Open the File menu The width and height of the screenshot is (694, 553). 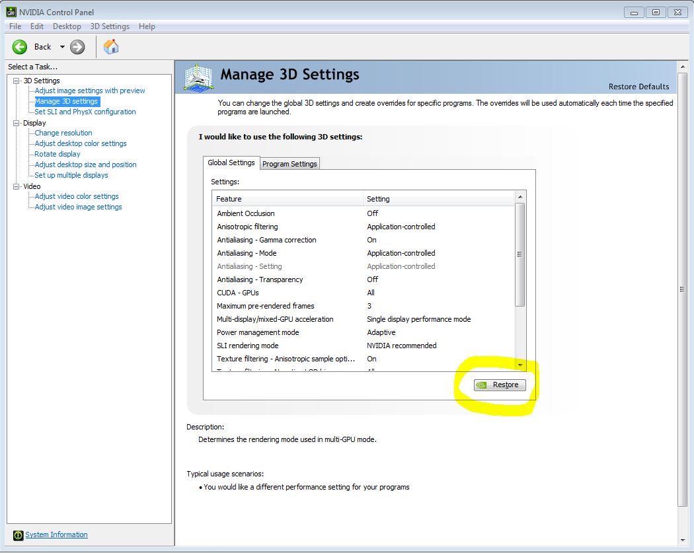coord(15,26)
